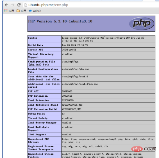Click Additional .ini files parsed label
Image resolution: width=159 pixels, height=158 pixels.
pyautogui.click(x=44, y=85)
